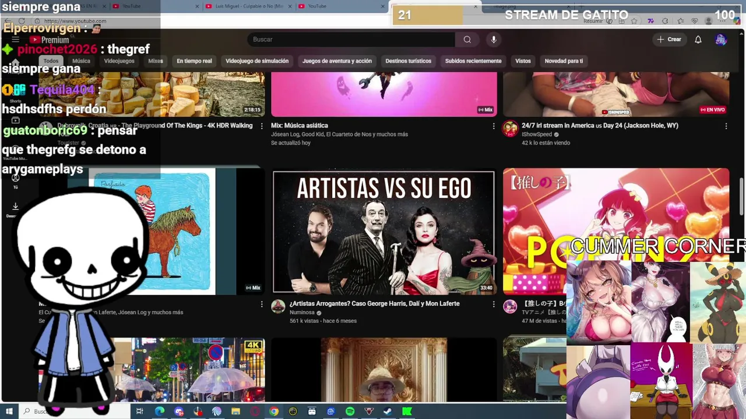
Task: Open the YouTube hamburger guide menu
Action: tap(15, 40)
